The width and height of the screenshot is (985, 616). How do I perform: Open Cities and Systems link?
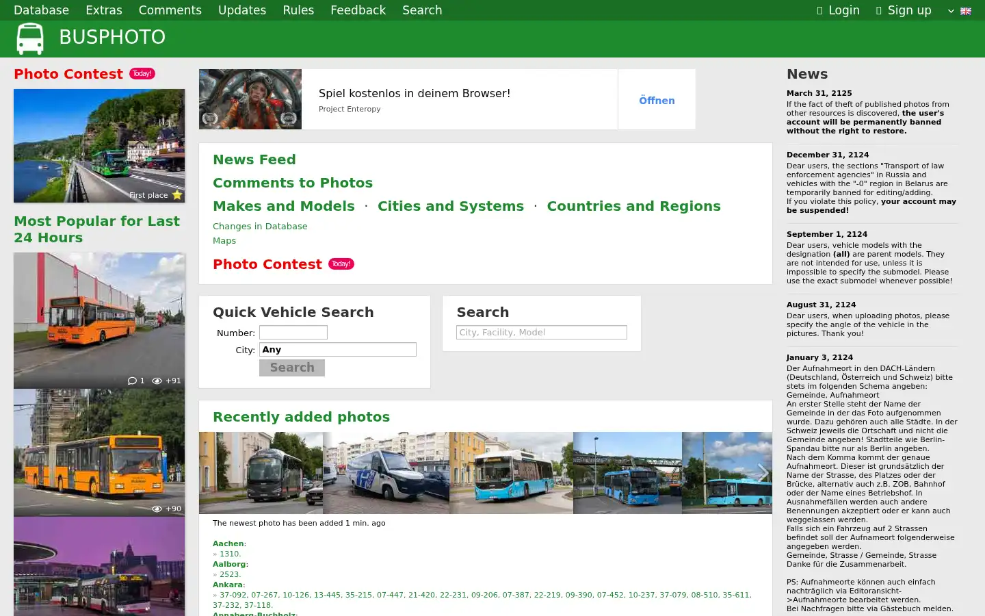pos(451,206)
